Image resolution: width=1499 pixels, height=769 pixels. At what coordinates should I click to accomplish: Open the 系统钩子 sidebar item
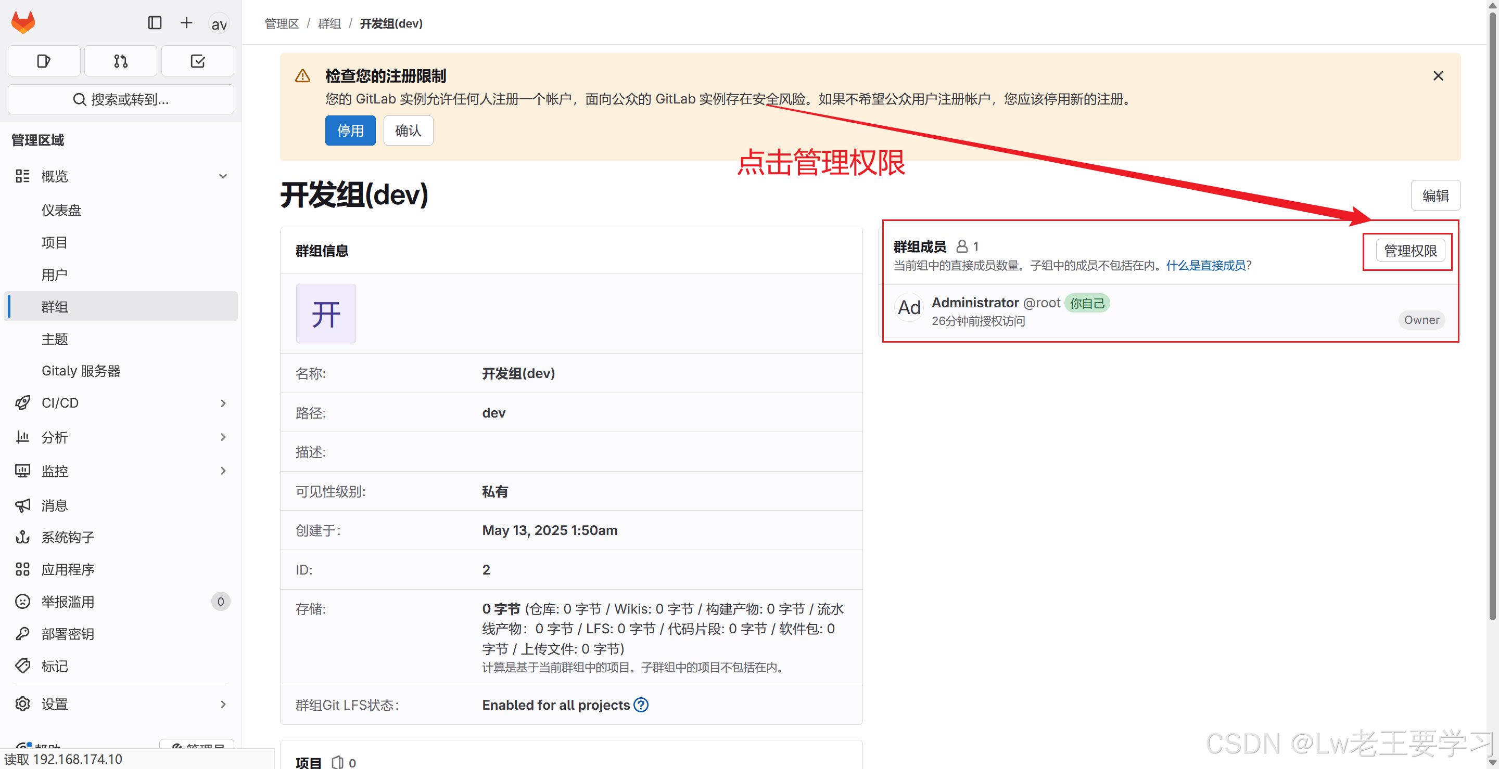68,537
